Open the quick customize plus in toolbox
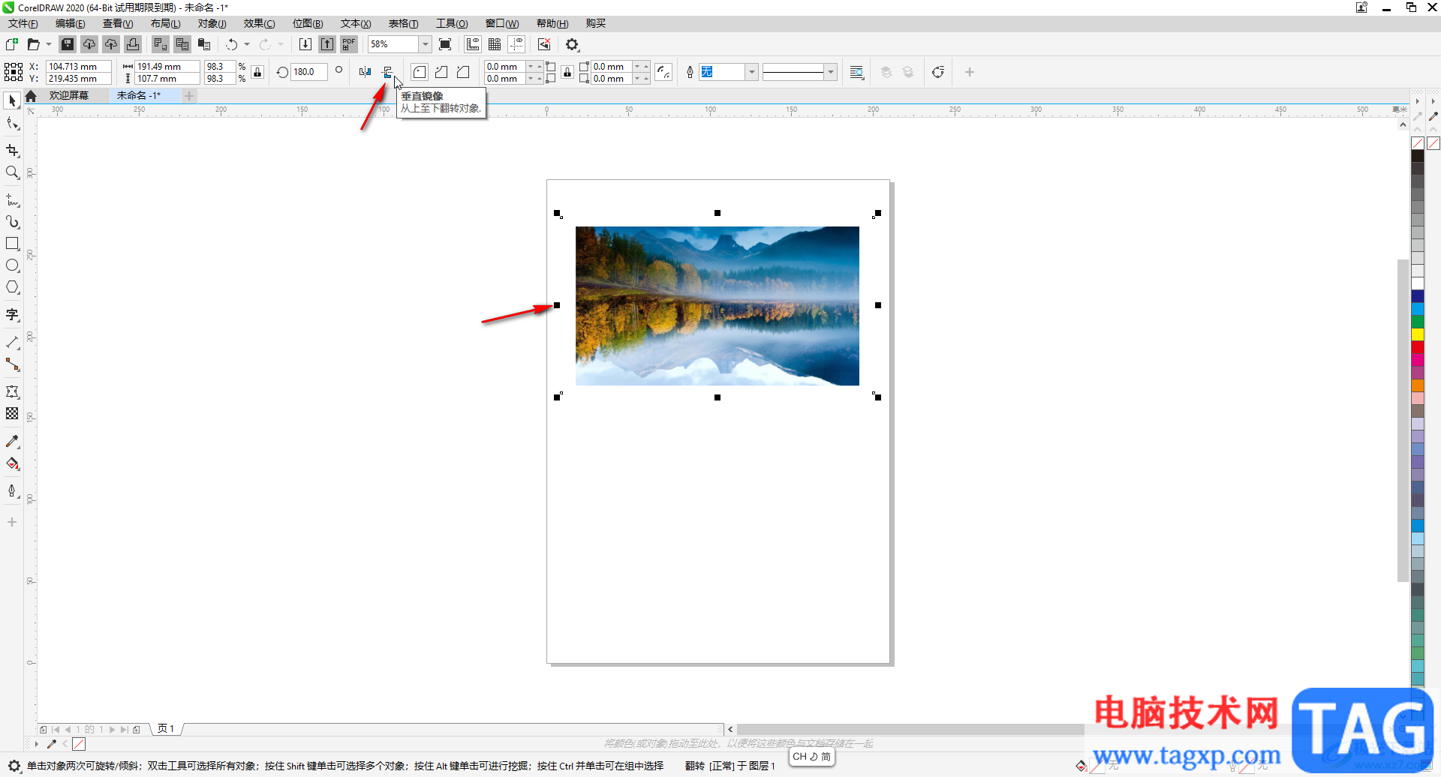The width and height of the screenshot is (1441, 777). pos(12,522)
